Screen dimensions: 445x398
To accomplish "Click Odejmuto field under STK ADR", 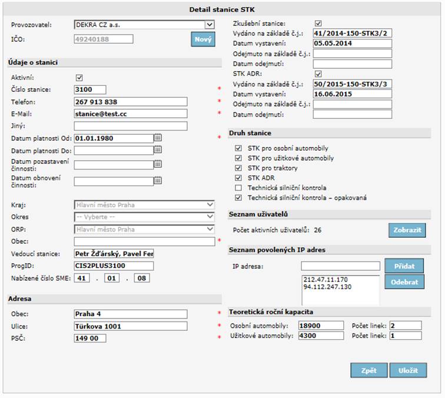I will (x=353, y=104).
